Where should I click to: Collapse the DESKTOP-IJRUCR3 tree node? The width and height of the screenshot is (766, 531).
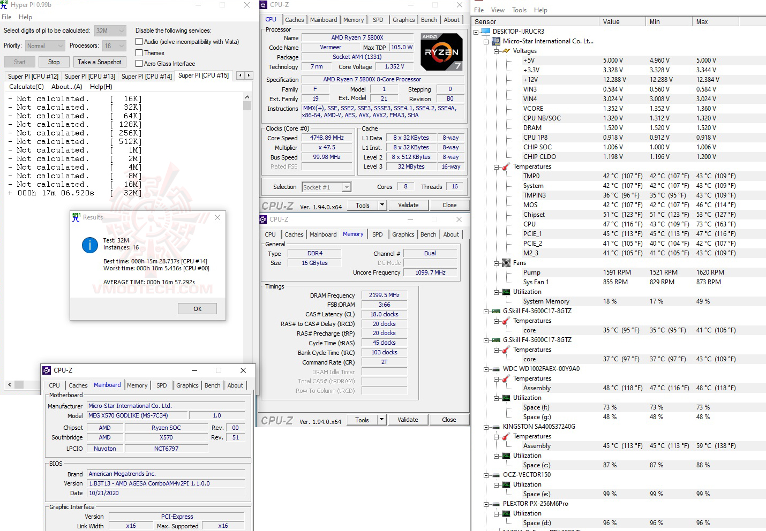[x=476, y=32]
